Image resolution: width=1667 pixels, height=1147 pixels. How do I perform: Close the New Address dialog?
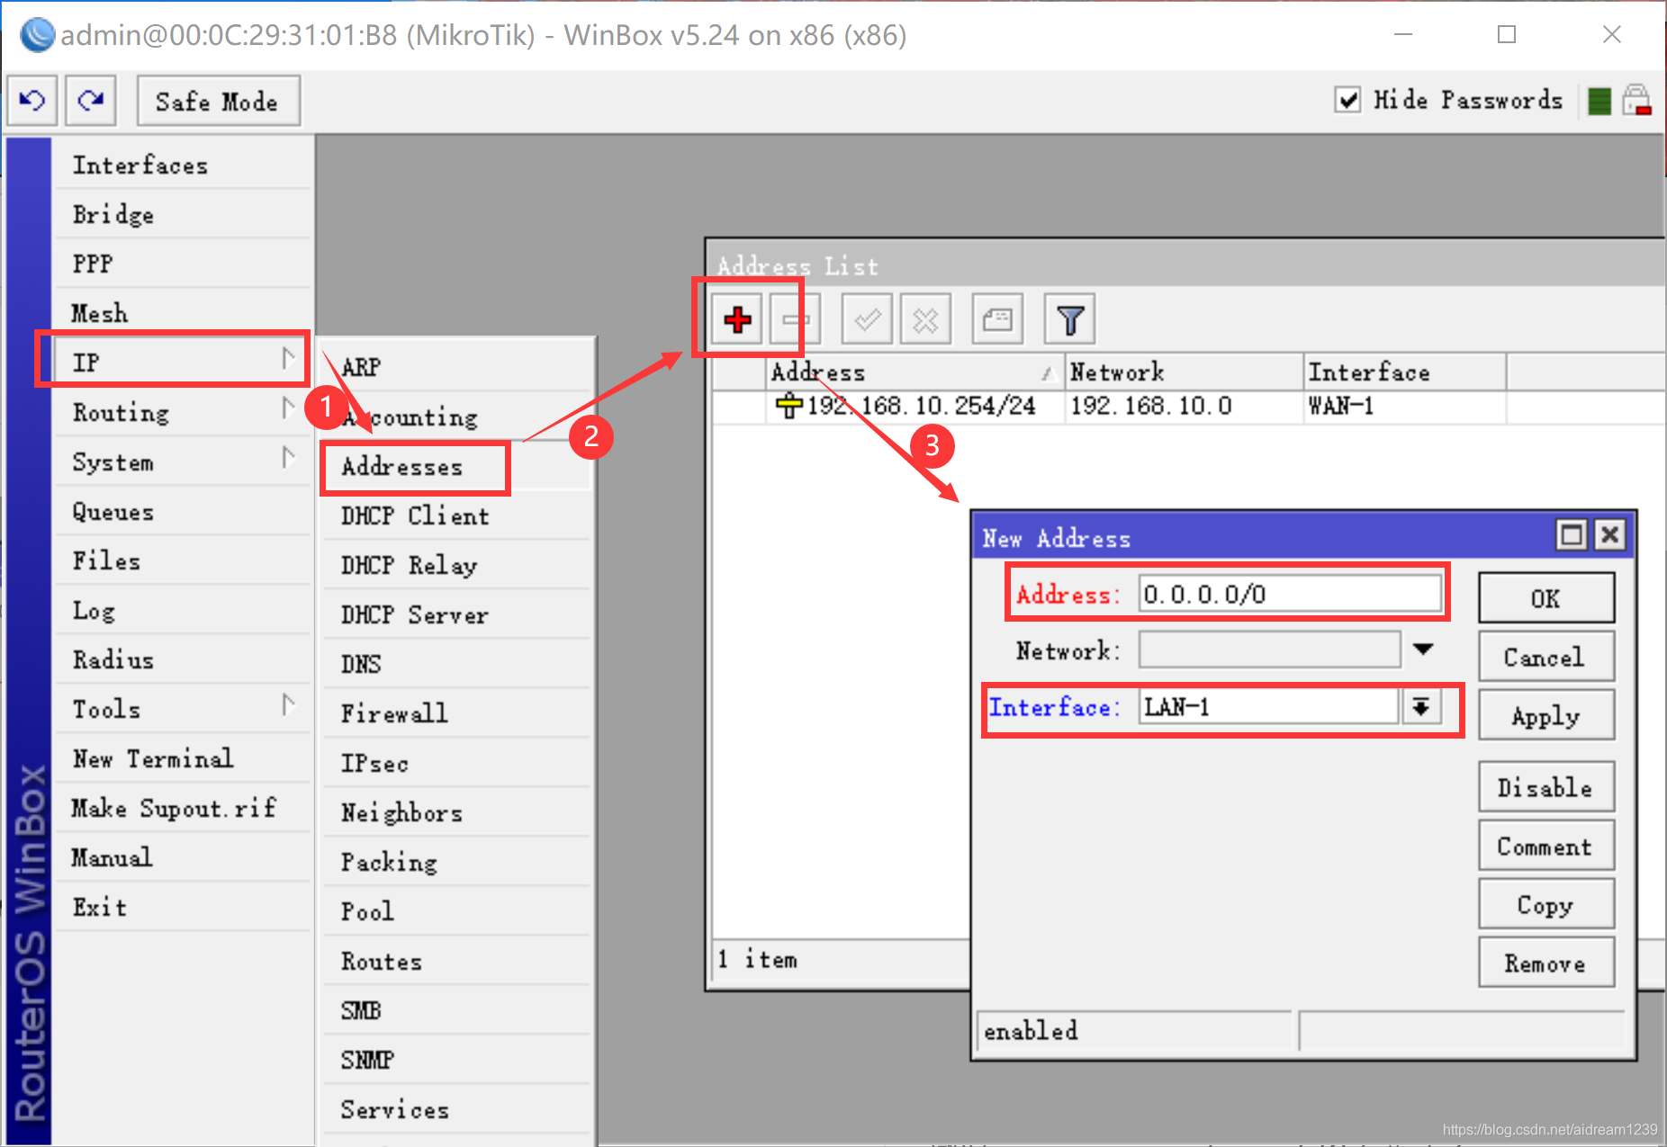tap(1610, 535)
